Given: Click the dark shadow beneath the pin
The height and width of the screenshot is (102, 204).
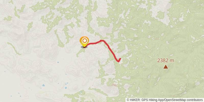Looking at the screenshot, I should pyautogui.click(x=84, y=47).
